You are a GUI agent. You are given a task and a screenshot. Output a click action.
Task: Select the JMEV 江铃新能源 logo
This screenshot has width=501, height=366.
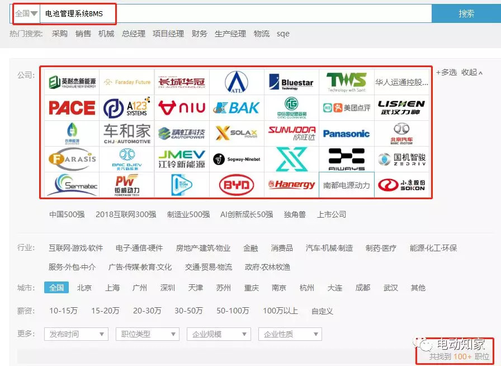point(182,159)
